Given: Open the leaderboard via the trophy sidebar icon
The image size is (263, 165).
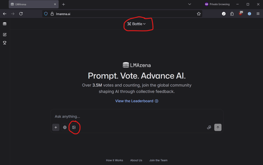Looking at the screenshot, I should click(x=5, y=43).
